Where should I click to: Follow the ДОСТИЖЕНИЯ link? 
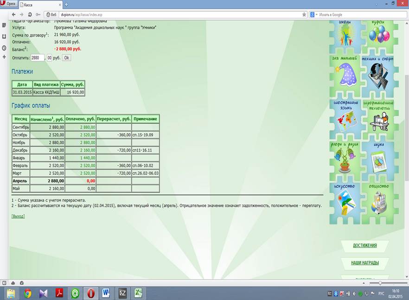coord(365,245)
